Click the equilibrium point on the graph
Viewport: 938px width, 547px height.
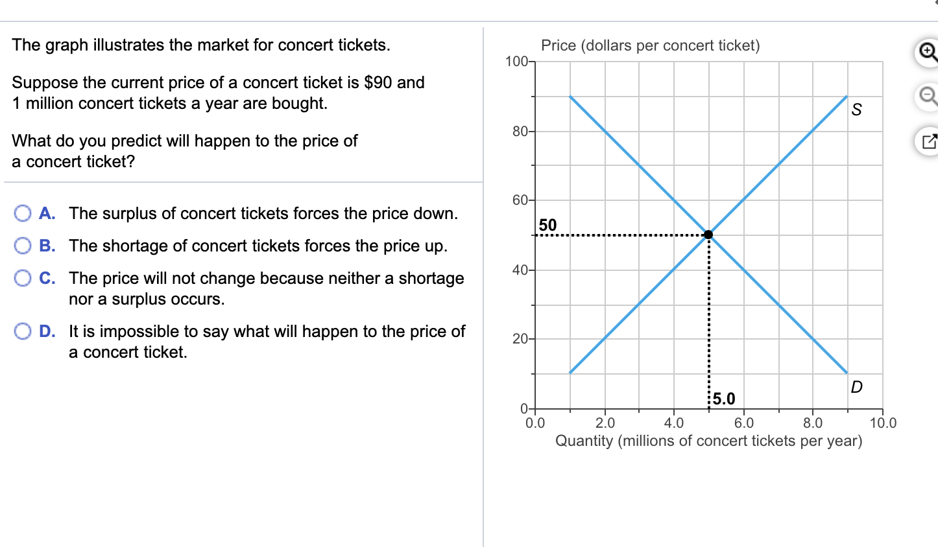click(708, 235)
